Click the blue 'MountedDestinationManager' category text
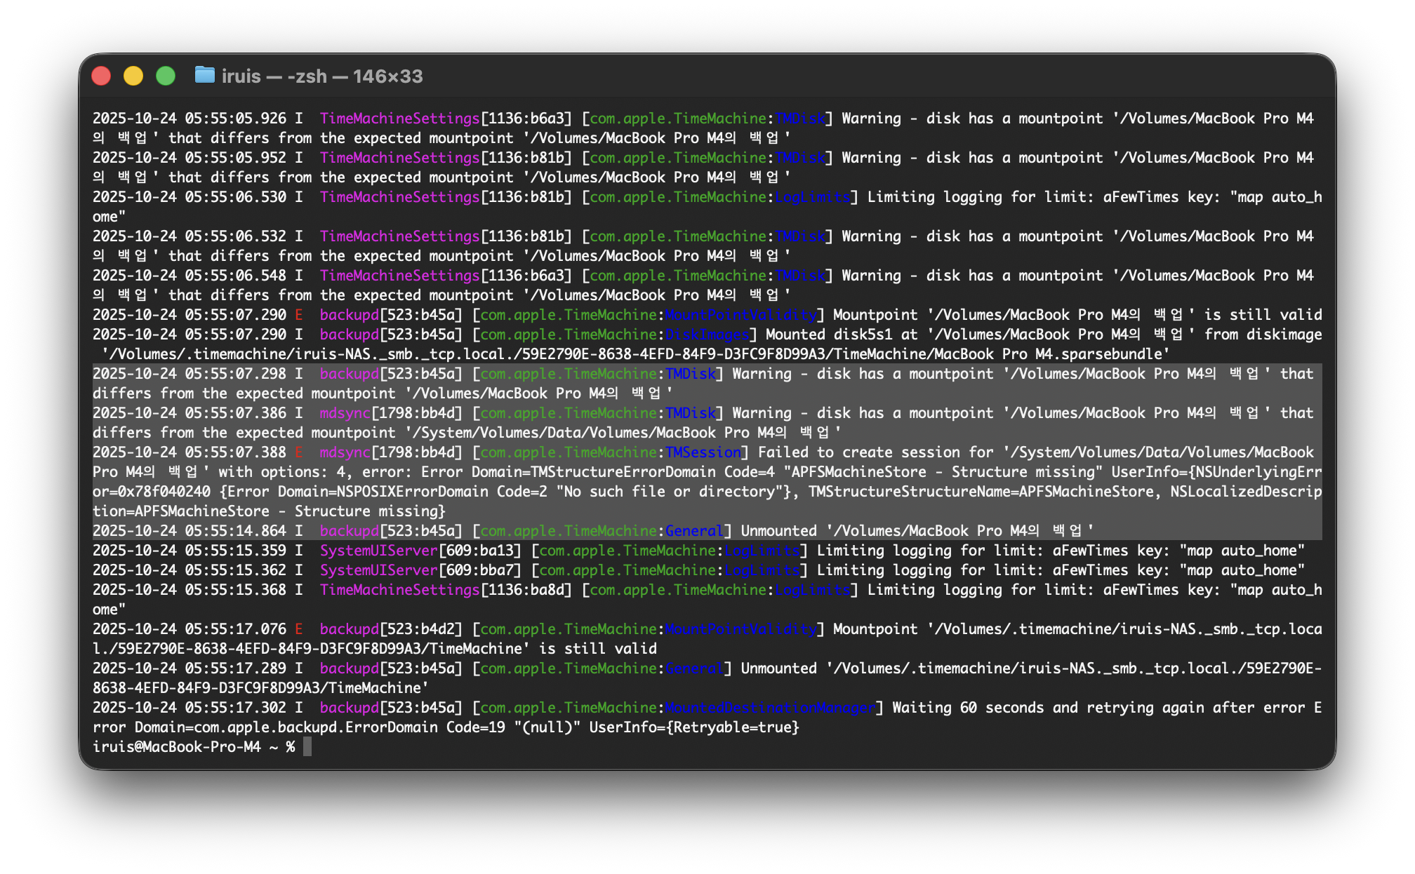The height and width of the screenshot is (874, 1415). pyautogui.click(x=770, y=708)
